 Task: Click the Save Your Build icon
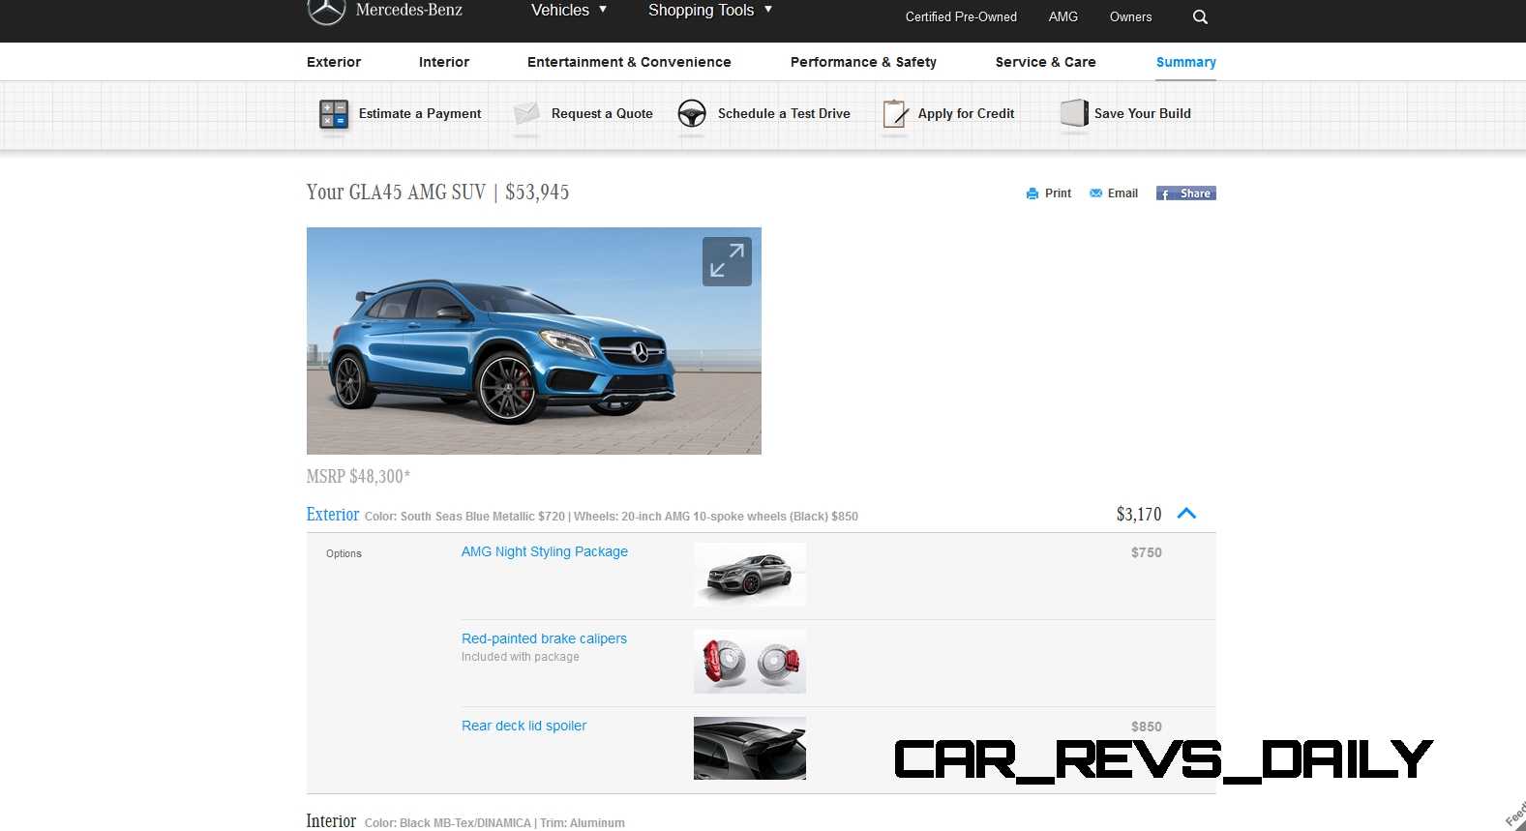[1074, 113]
